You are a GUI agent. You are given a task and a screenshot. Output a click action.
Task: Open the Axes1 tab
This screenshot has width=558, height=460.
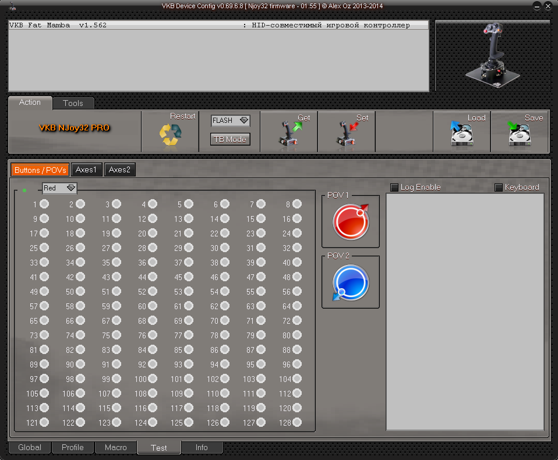(x=86, y=169)
